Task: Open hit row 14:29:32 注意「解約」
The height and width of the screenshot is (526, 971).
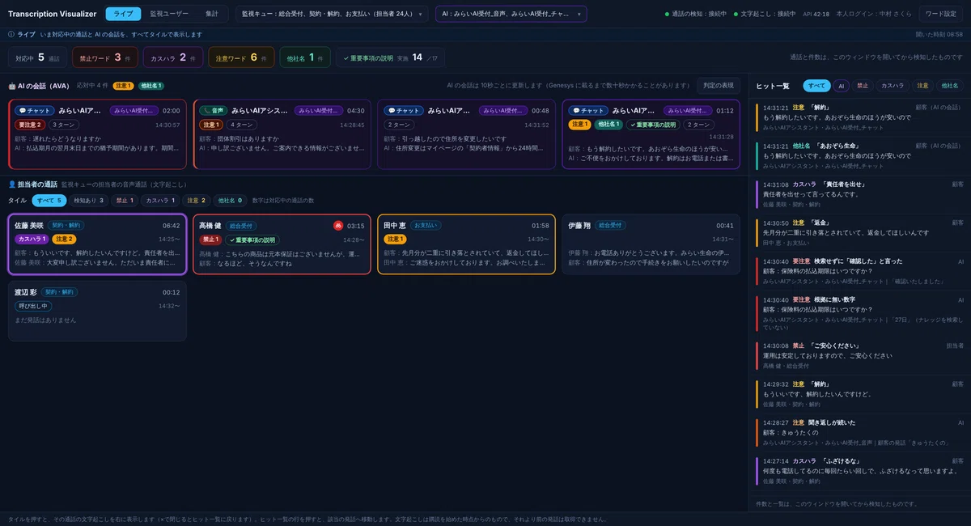Action: pos(859,395)
